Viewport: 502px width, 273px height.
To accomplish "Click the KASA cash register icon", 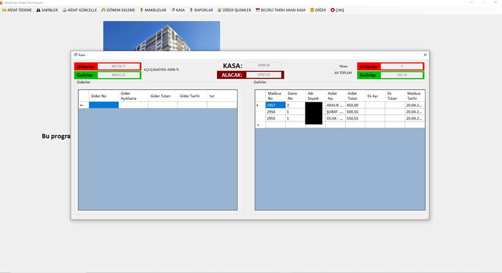I will point(173,10).
